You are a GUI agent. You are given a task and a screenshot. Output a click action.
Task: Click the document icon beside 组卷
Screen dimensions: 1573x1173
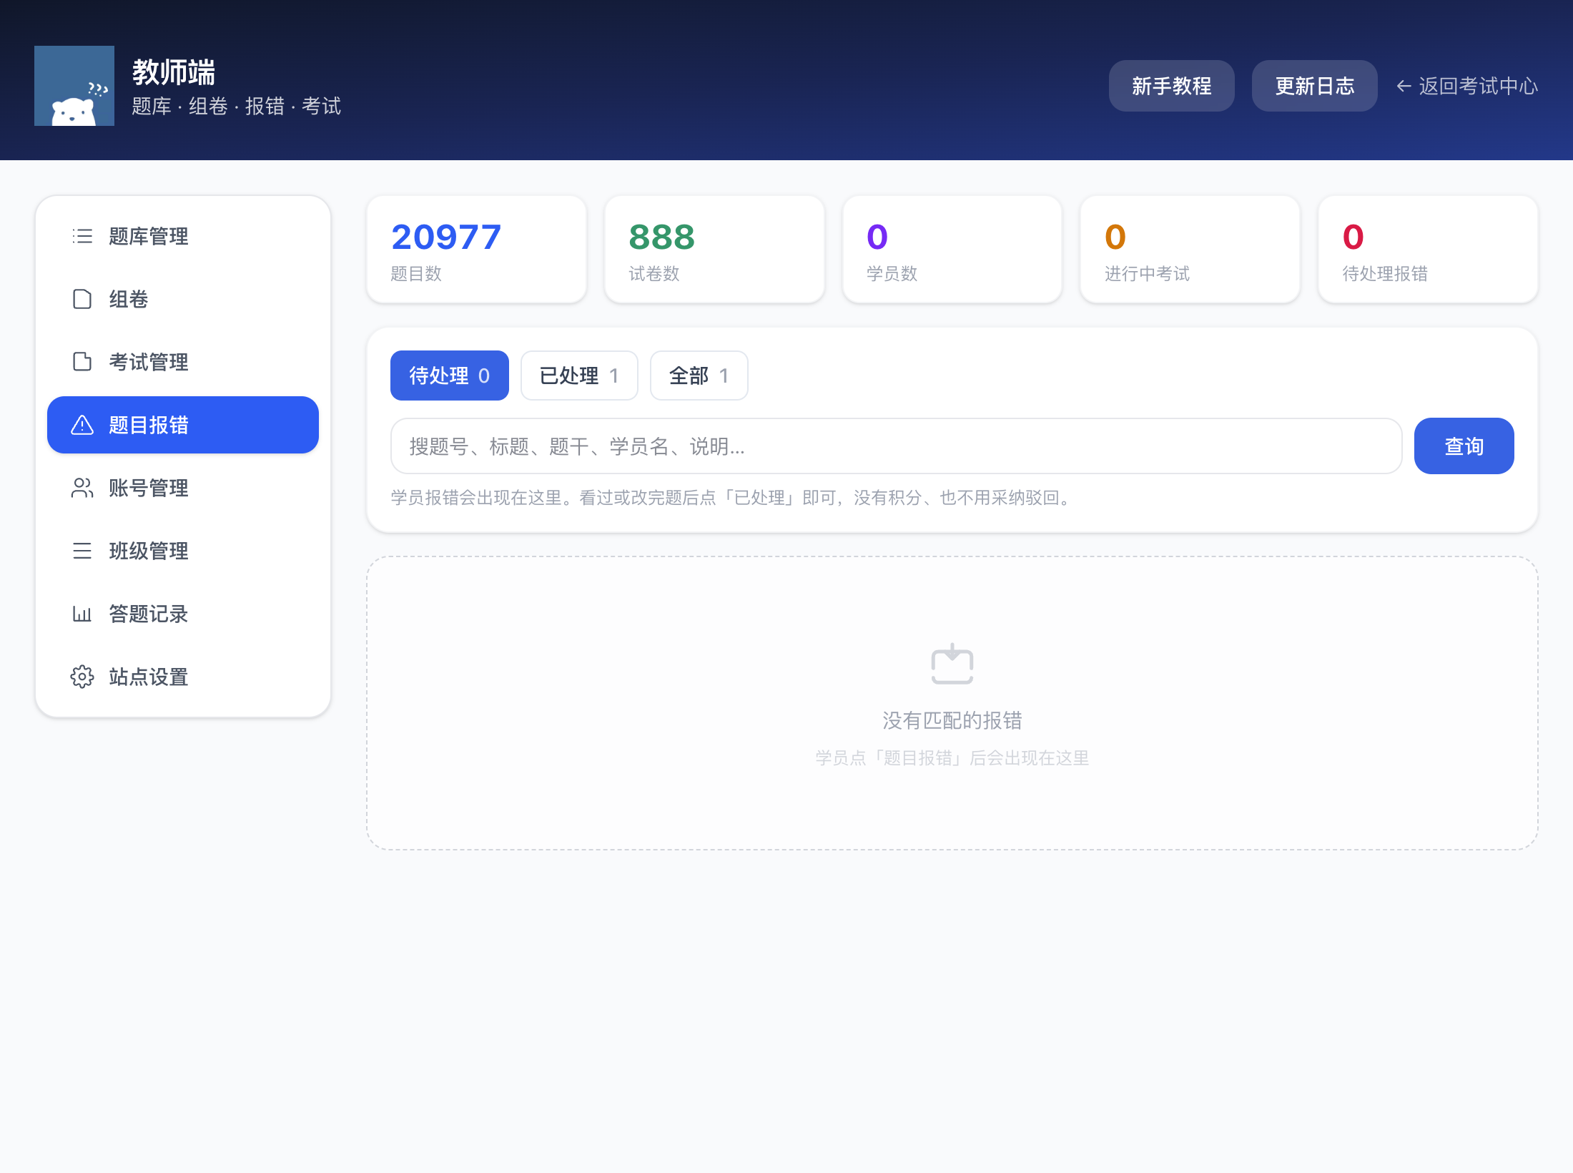(x=82, y=299)
